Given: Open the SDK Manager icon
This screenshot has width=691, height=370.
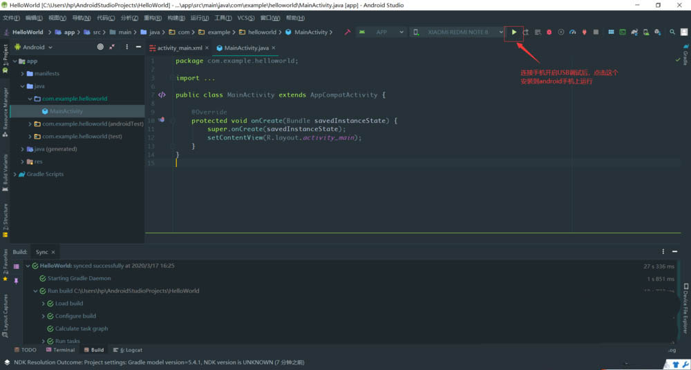Looking at the screenshot, I should click(x=658, y=32).
